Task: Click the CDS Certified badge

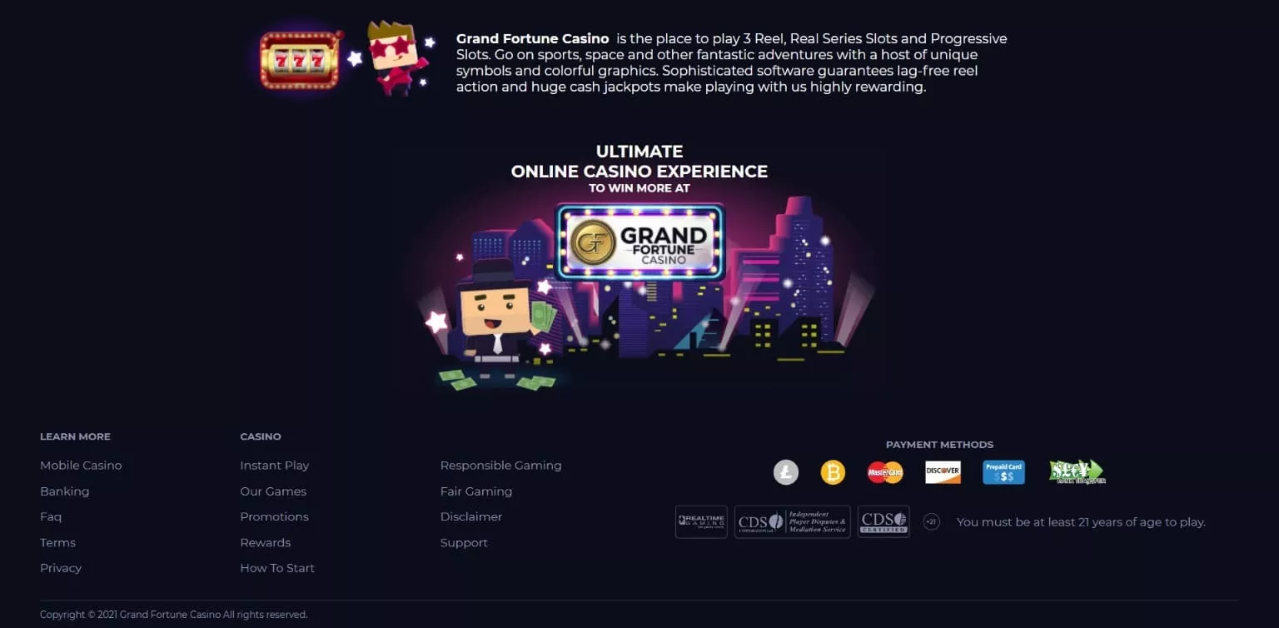Action: (883, 521)
